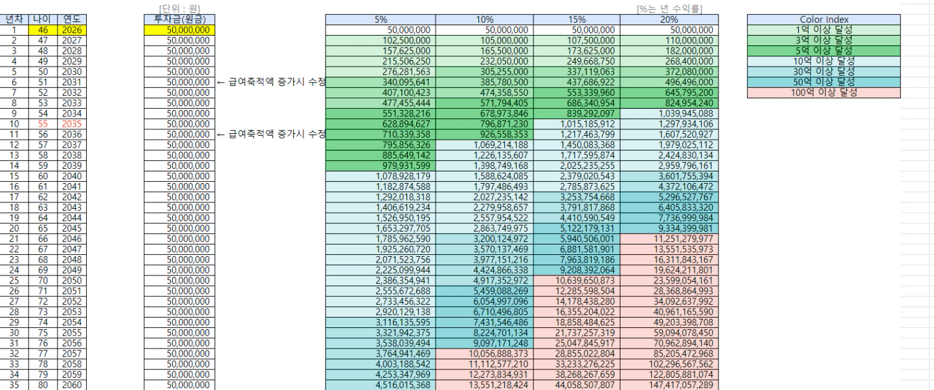Select cell value 824,954,240
Viewport: 934px width, 390px height.
(x=668, y=102)
